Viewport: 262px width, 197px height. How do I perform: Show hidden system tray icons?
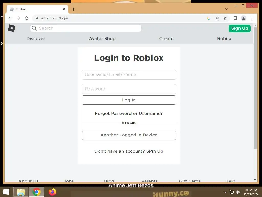pos(226,192)
